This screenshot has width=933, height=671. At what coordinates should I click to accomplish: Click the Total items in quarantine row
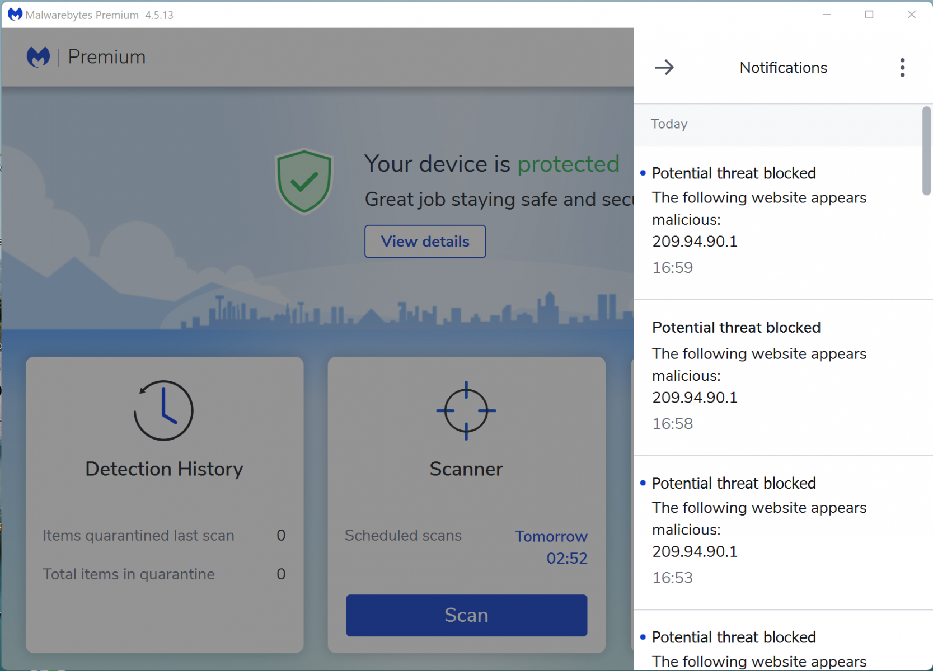[x=164, y=574]
